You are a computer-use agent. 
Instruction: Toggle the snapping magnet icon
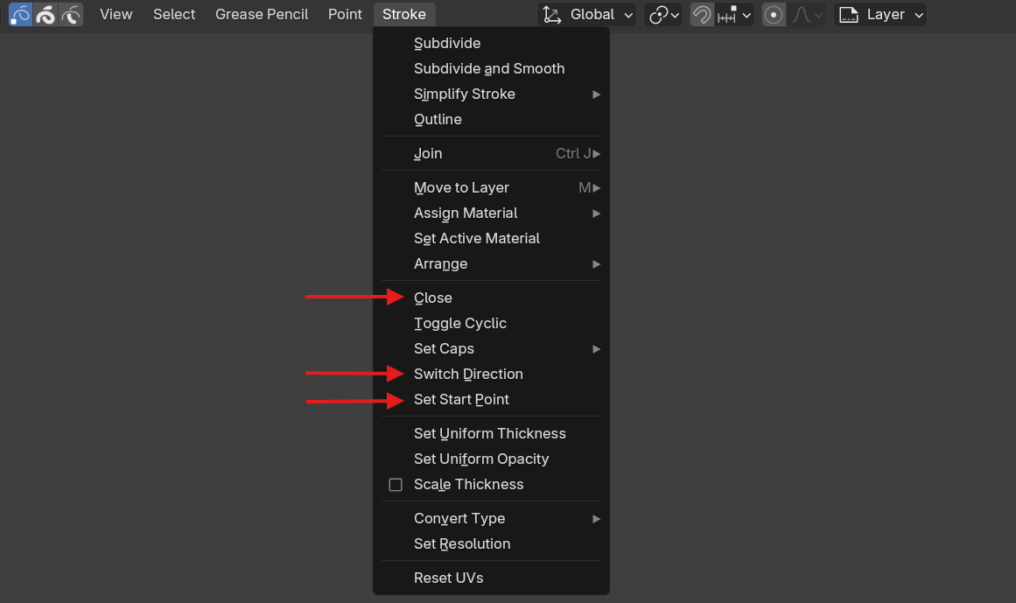[702, 15]
